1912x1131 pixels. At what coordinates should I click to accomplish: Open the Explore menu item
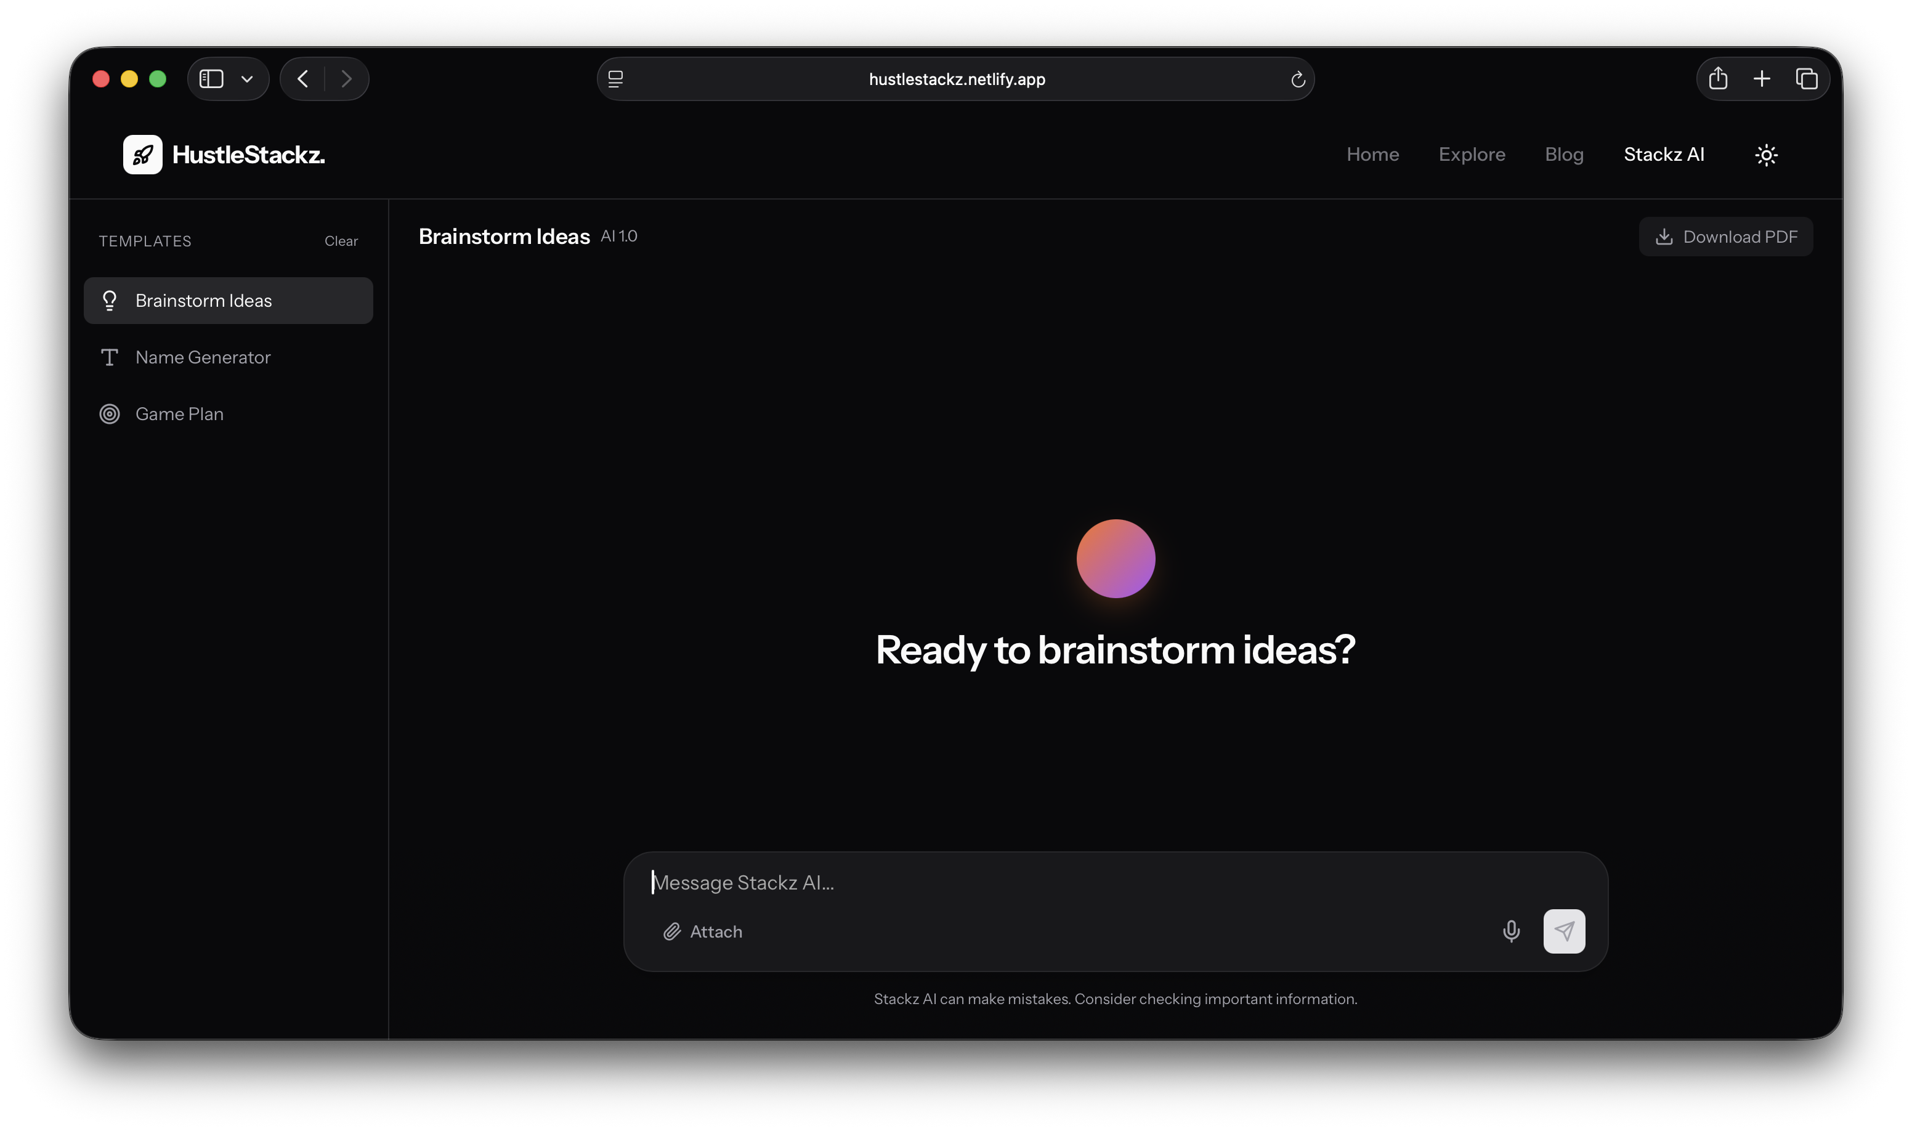pos(1472,154)
